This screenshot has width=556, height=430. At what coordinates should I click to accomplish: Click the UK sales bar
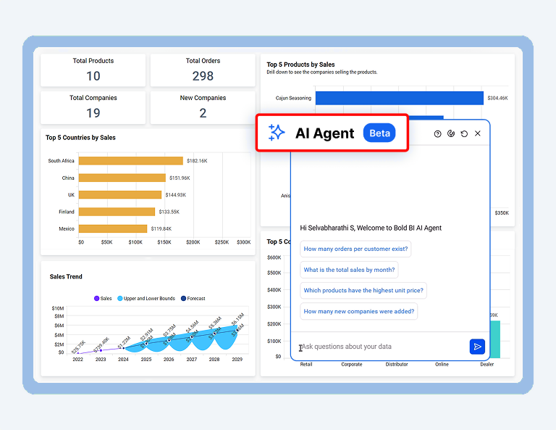(120, 194)
